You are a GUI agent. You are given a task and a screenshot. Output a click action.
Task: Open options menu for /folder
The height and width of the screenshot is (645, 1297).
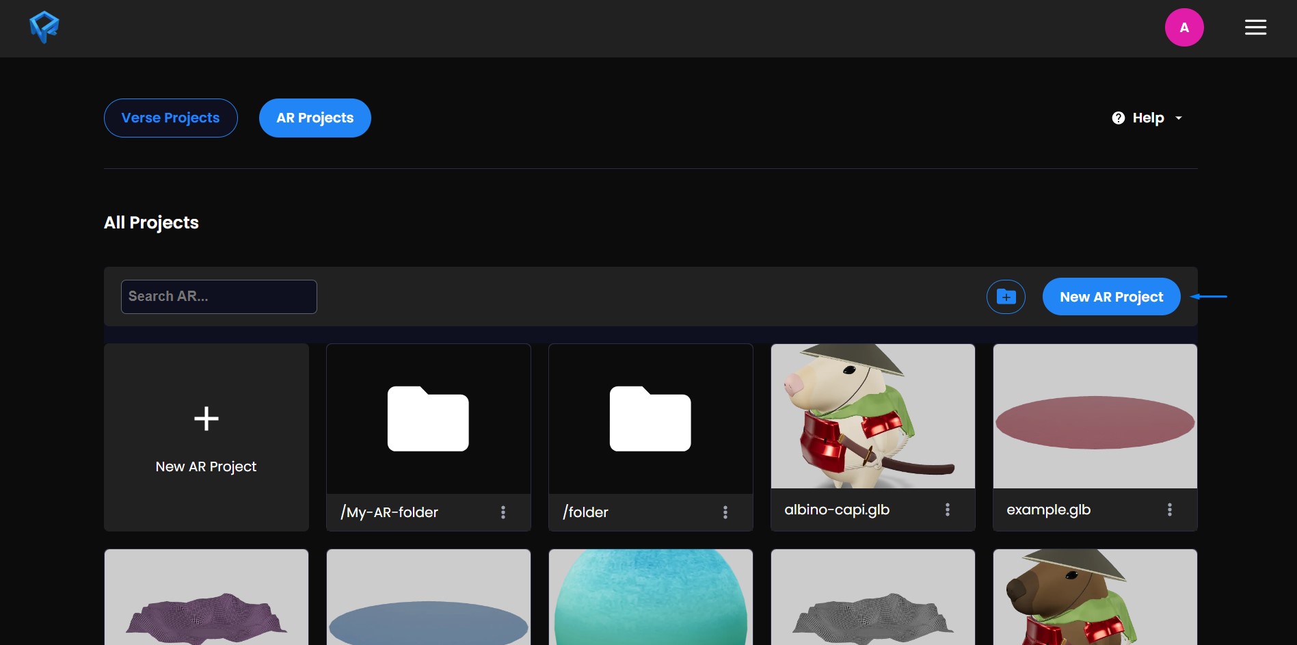[725, 512]
